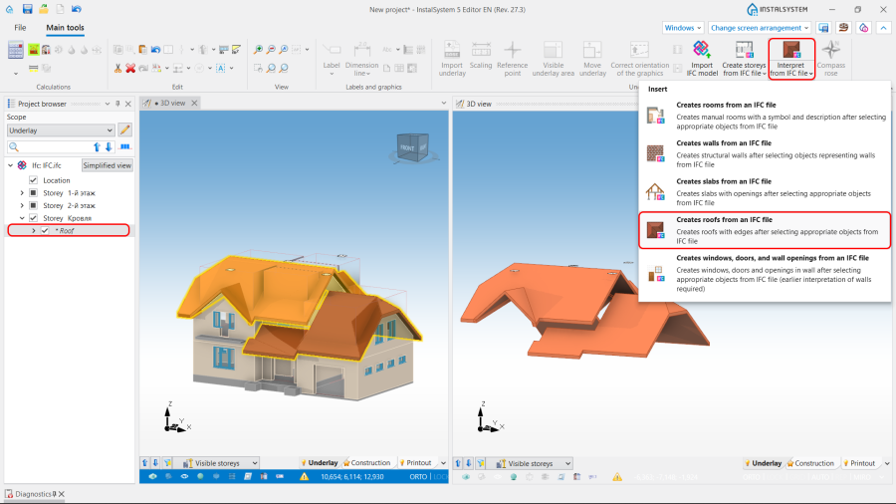Click the Import underlay tool
Viewport: 896px width, 504px height.
[452, 59]
